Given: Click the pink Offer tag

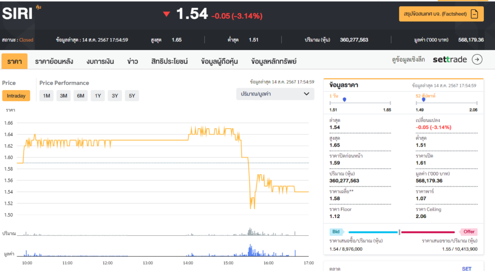Looking at the screenshot, I should pyautogui.click(x=468, y=231).
